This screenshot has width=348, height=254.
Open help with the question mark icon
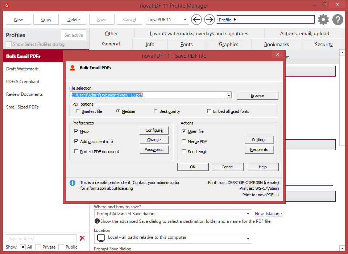(338, 20)
